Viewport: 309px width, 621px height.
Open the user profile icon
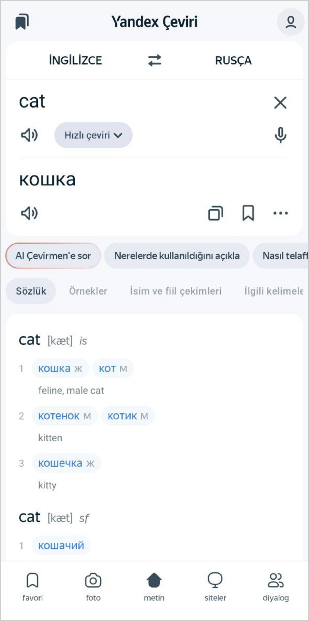(290, 22)
